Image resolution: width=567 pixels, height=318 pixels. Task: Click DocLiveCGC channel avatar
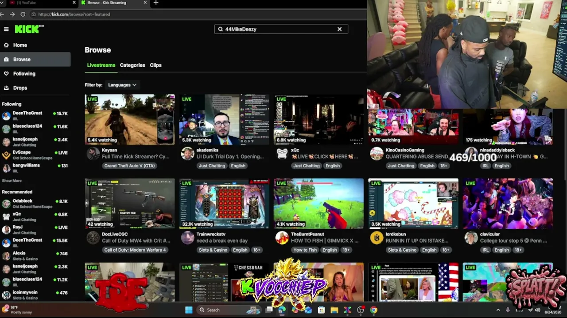click(93, 238)
